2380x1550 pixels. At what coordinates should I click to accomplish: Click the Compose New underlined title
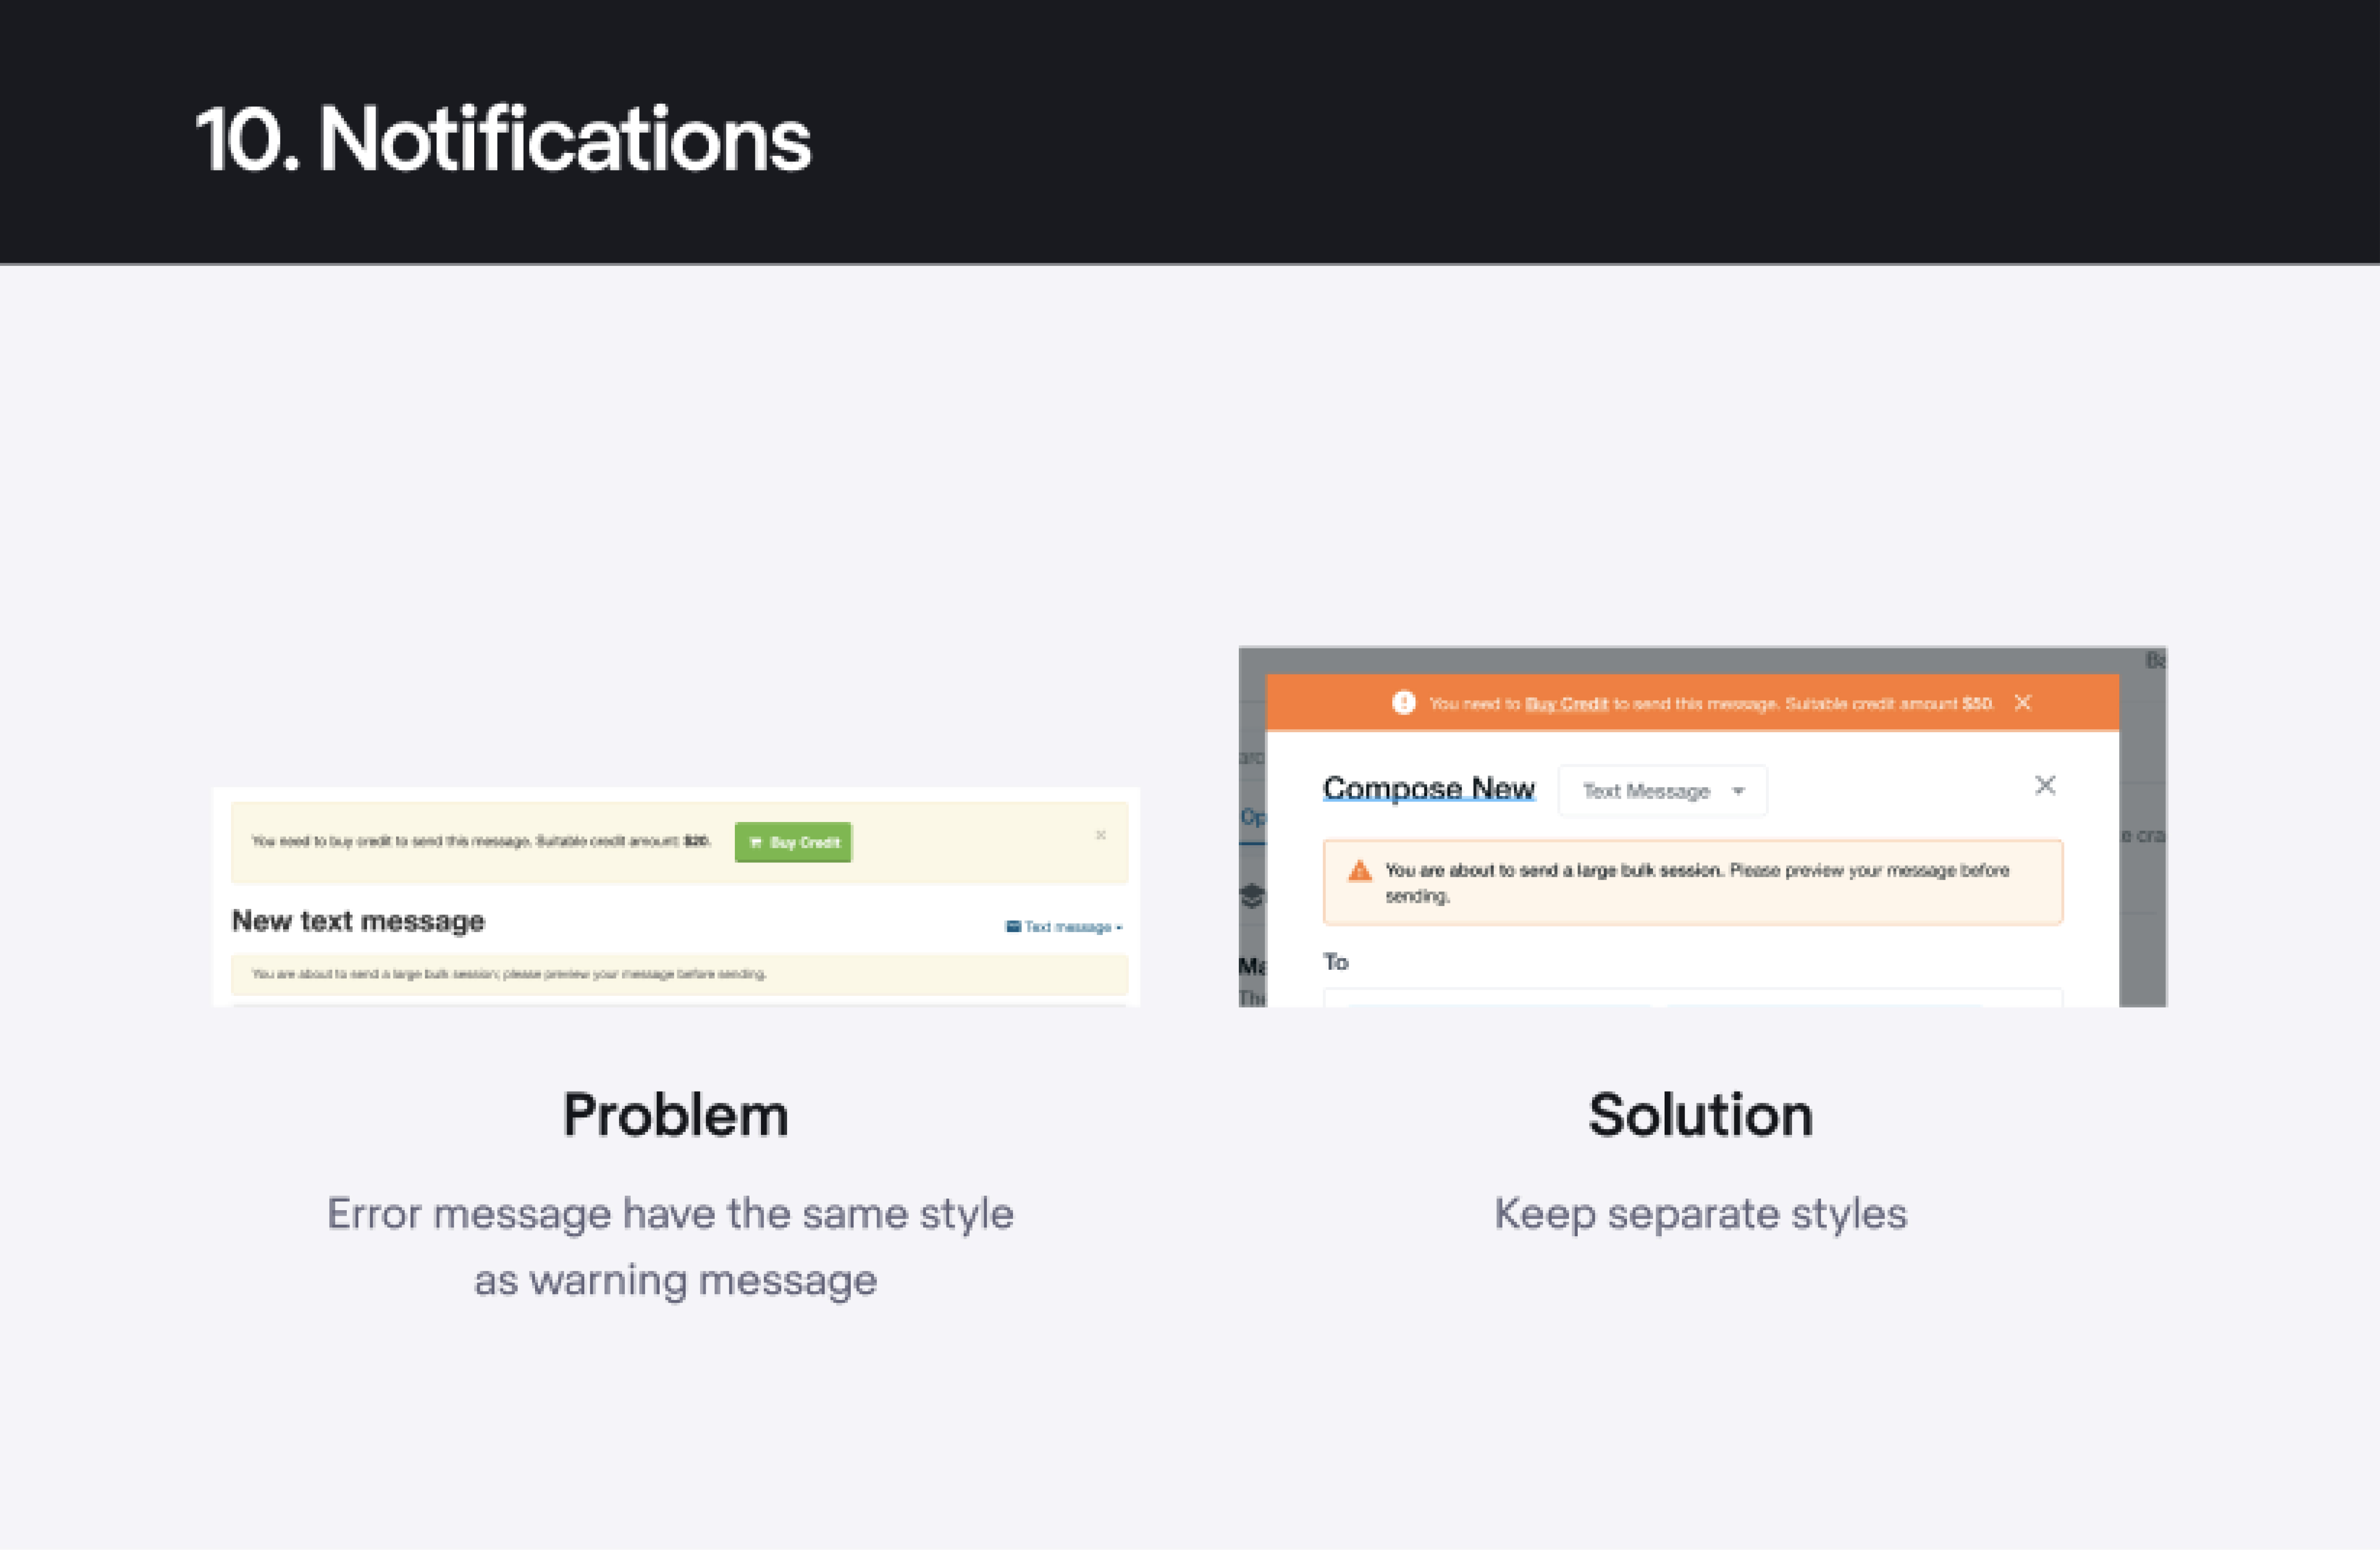(x=1429, y=787)
